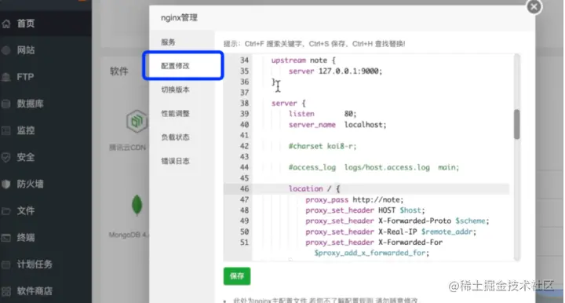Click the code editor scrollbar thumb
The width and height of the screenshot is (565, 303).
[x=516, y=124]
